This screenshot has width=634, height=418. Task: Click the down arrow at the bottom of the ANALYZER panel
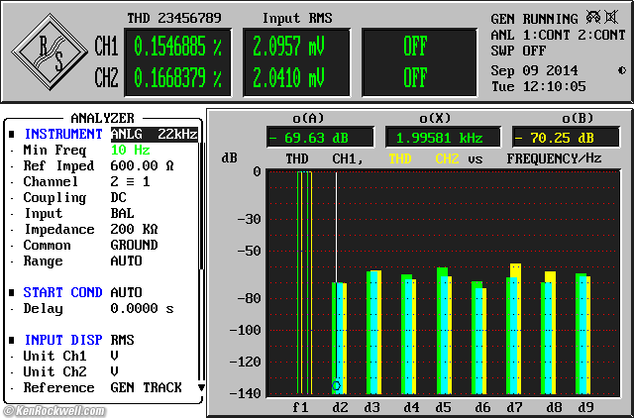[x=201, y=387]
